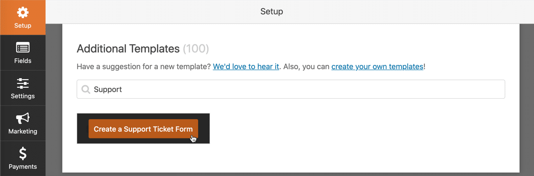Click the (100) template count
Viewport: 534px width, 176px height.
click(x=196, y=49)
